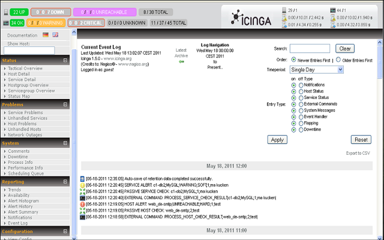Open Alert Histogram in sidebar
Image resolution: width=384 pixels, height=240 pixels.
(x=23, y=201)
